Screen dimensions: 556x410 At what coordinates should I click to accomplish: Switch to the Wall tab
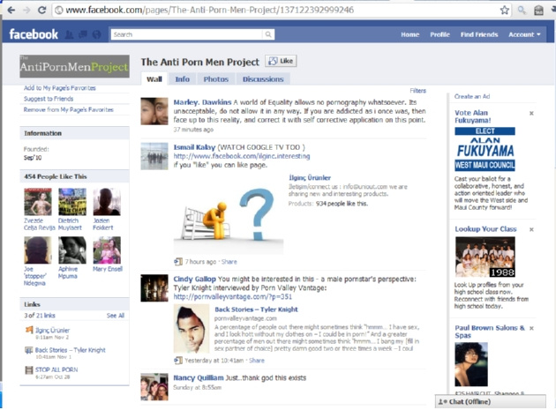154,79
